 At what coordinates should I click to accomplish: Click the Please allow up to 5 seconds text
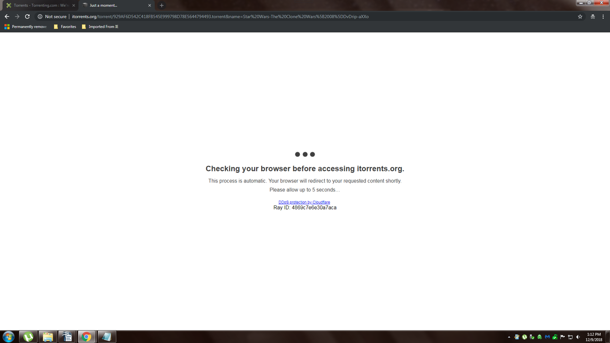pyautogui.click(x=305, y=190)
